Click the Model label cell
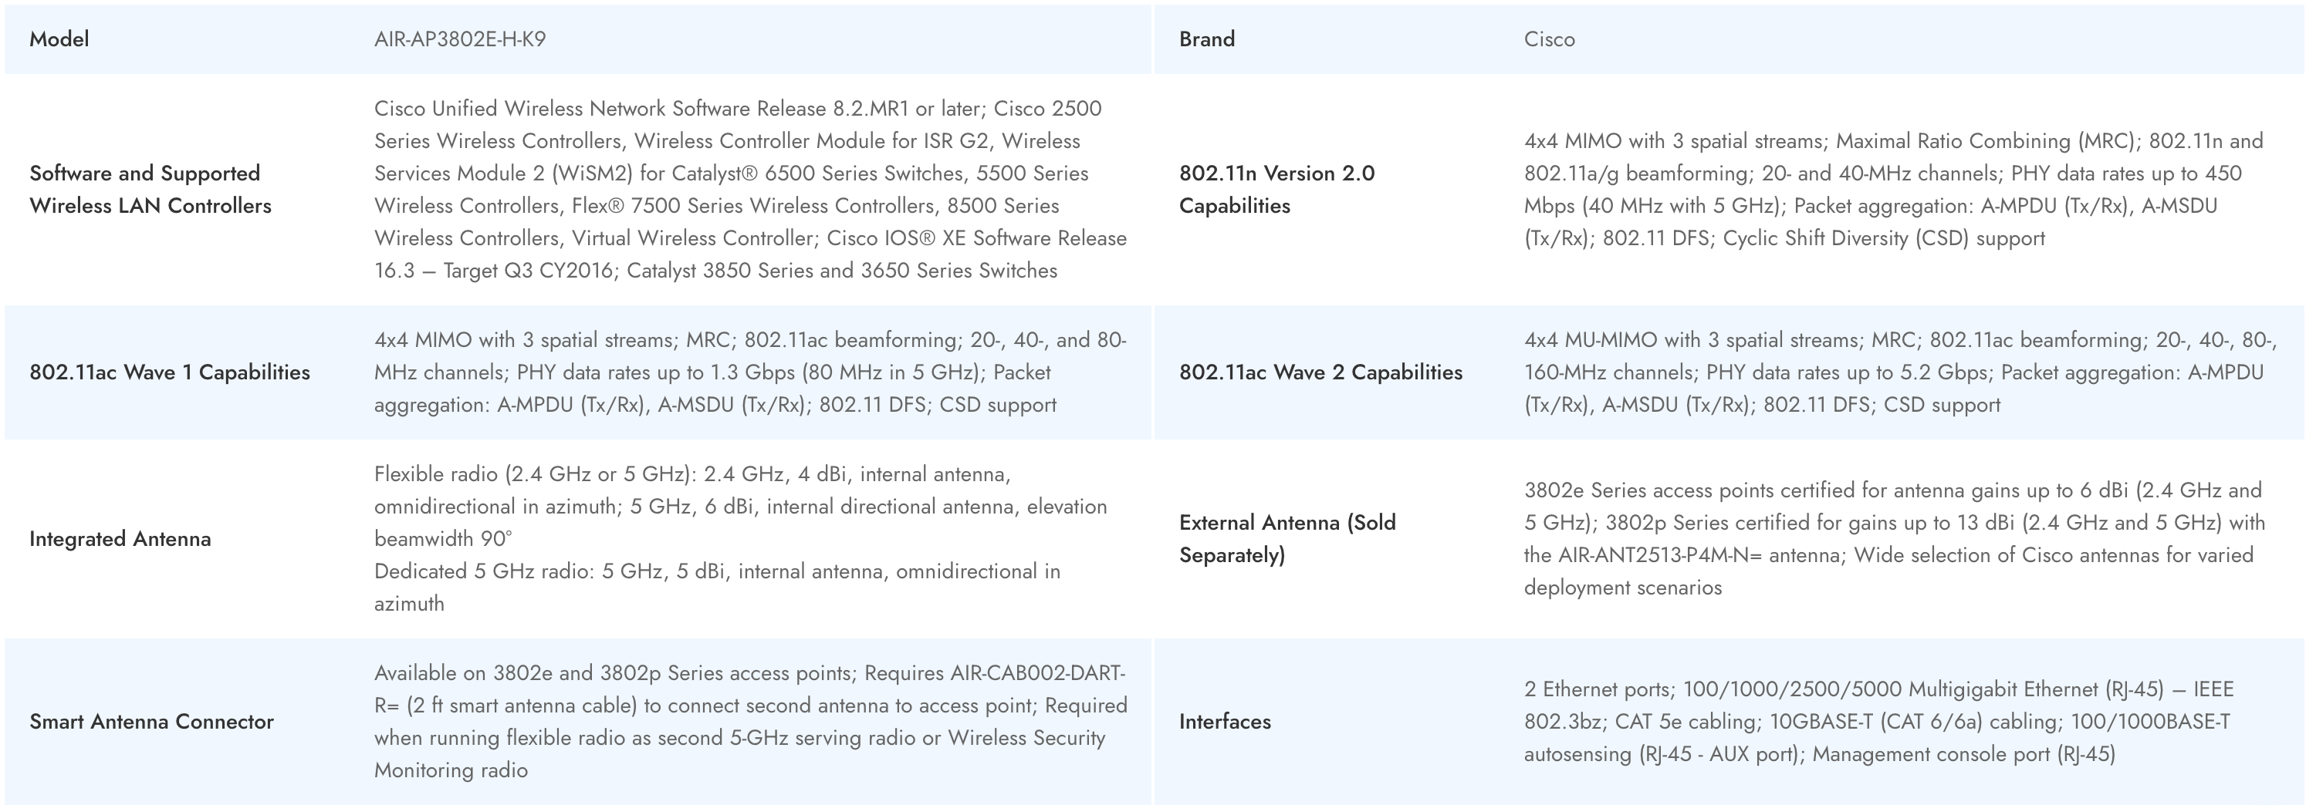The image size is (2306, 805). [x=59, y=39]
